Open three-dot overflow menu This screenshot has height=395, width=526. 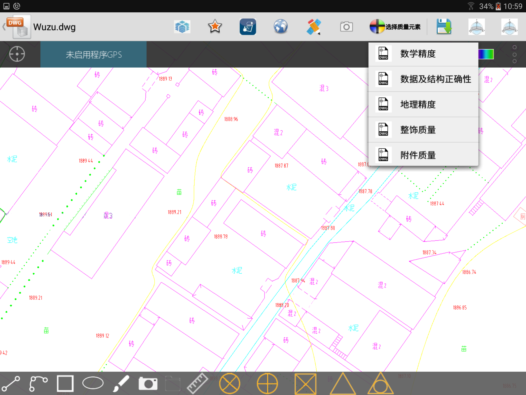(x=514, y=54)
